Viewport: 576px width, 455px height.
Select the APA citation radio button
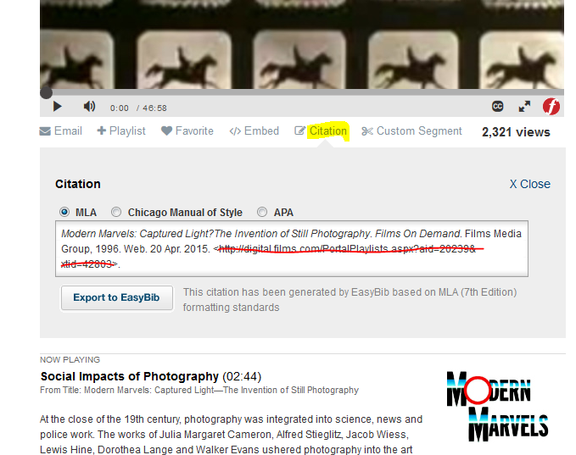click(262, 212)
